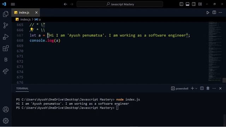Click the VS Code logo icon
The height and width of the screenshot is (127, 226).
point(4,4)
